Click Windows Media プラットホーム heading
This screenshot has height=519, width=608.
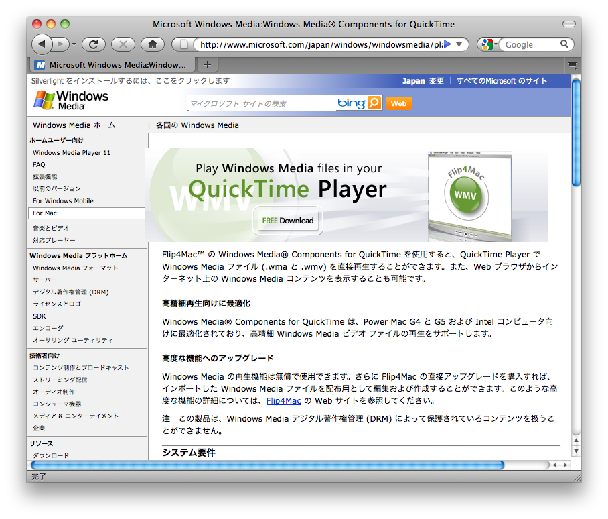pos(78,256)
